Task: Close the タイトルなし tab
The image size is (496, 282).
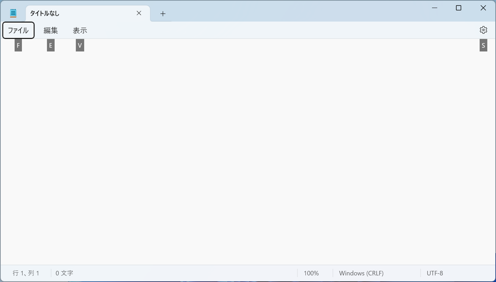Action: click(x=139, y=13)
